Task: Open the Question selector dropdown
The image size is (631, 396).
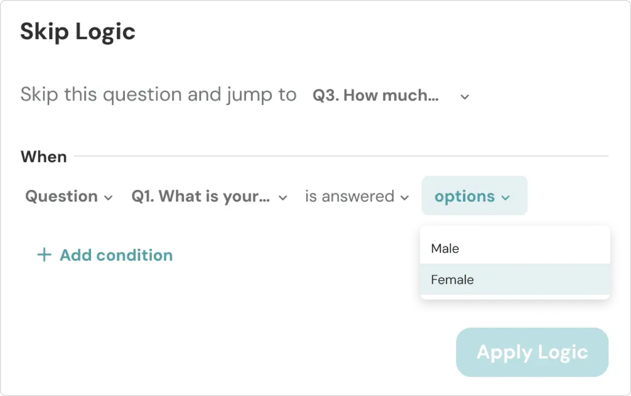Action: tap(68, 196)
